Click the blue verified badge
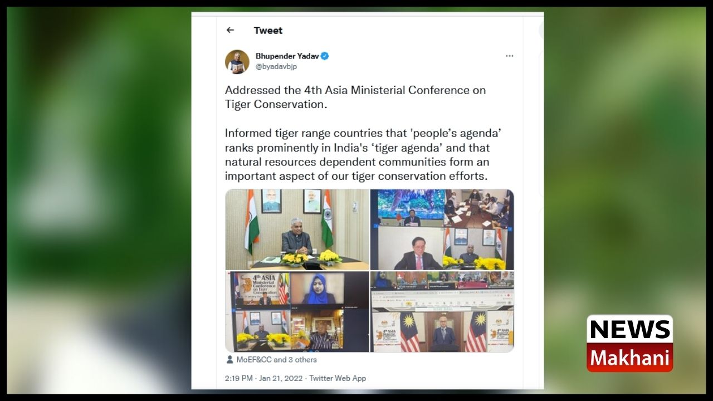Viewport: 713px width, 401px height. [325, 56]
